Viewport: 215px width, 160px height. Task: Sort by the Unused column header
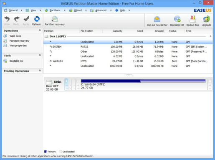pyautogui.click(x=154, y=31)
